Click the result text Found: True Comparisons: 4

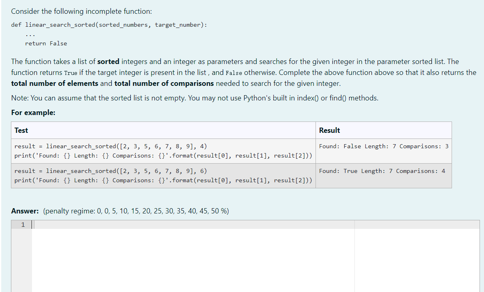point(382,171)
